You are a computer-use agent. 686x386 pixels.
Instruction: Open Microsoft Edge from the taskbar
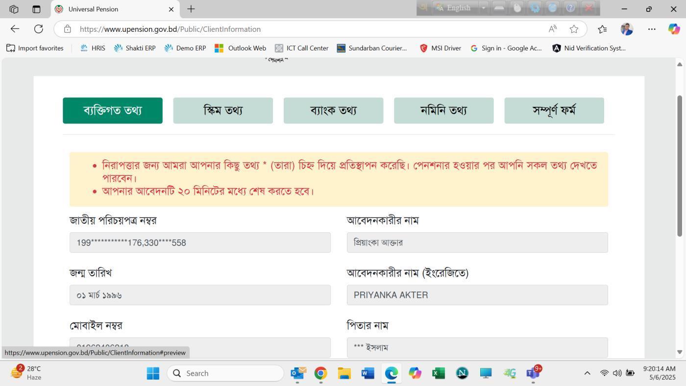click(391, 373)
